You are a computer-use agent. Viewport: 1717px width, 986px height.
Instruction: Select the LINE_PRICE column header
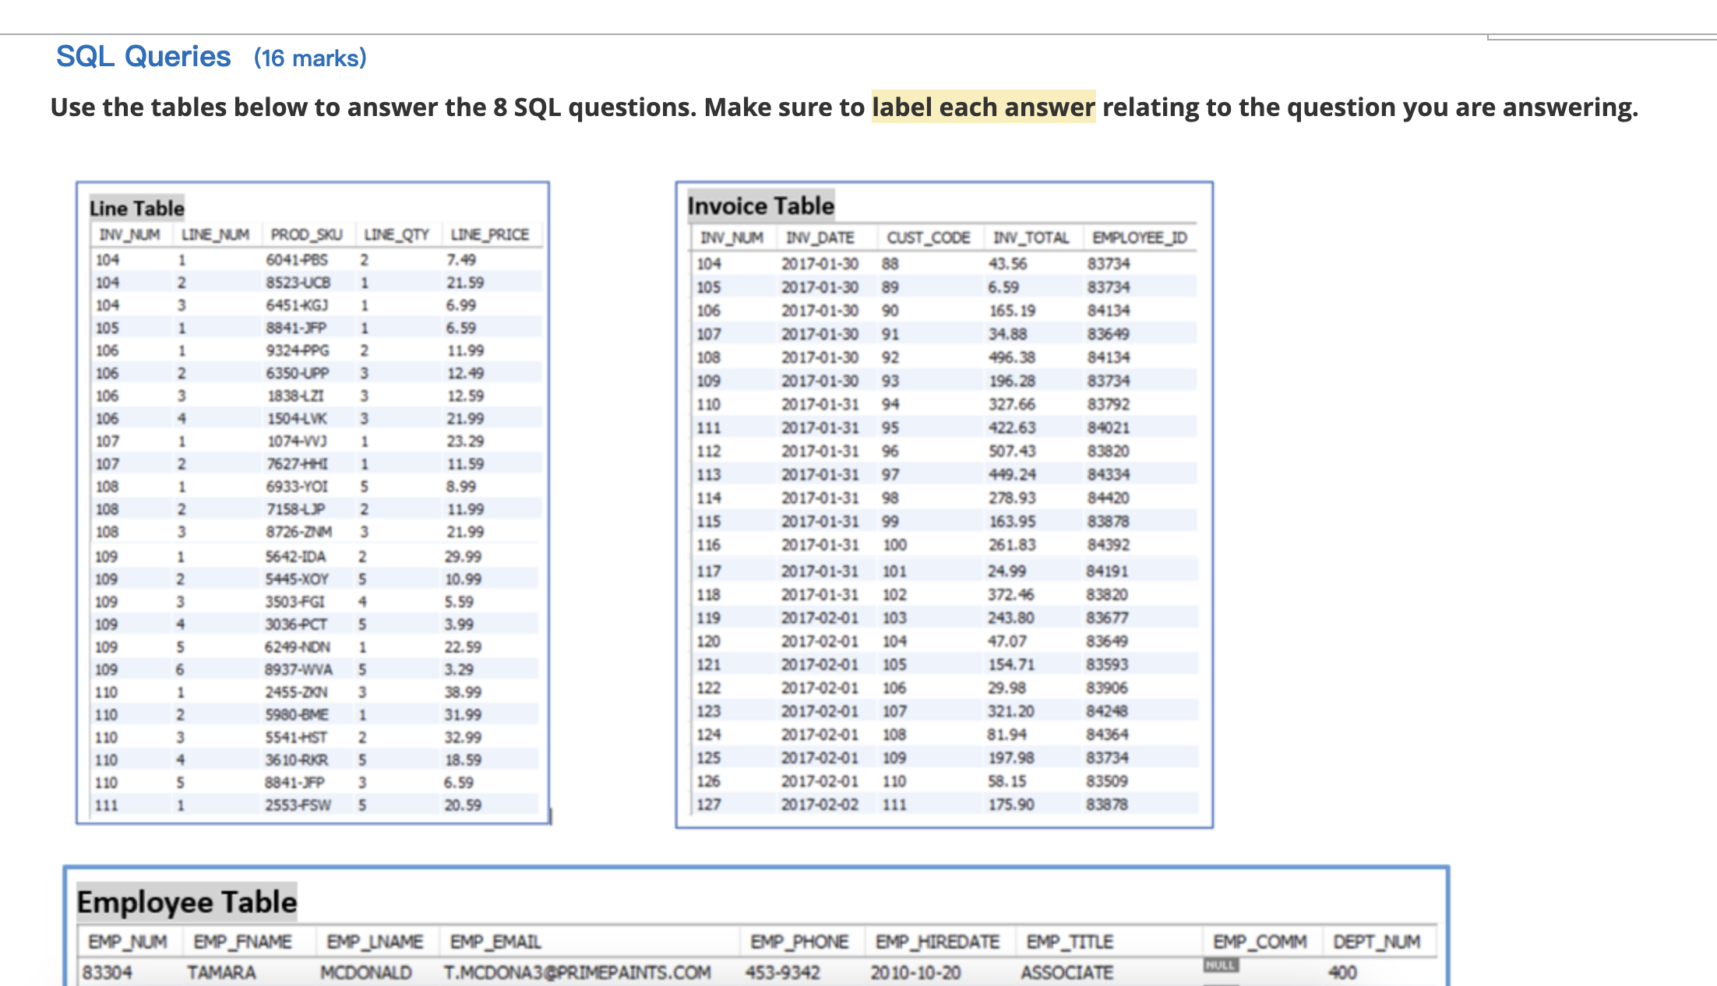coord(489,234)
